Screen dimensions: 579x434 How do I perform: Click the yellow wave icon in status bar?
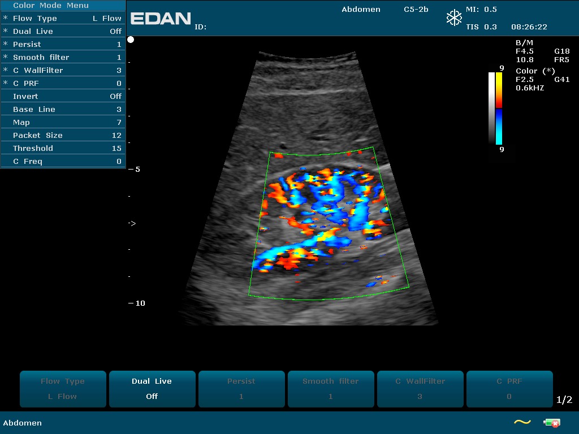(522, 422)
